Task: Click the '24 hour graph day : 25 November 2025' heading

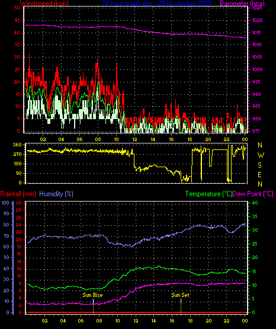Action: click(x=156, y=4)
